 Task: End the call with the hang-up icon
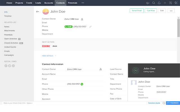(136, 70)
